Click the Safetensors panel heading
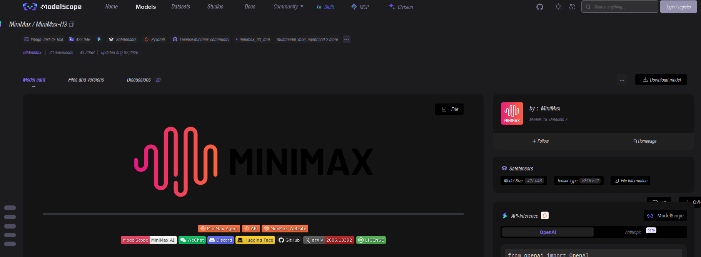 [517, 169]
